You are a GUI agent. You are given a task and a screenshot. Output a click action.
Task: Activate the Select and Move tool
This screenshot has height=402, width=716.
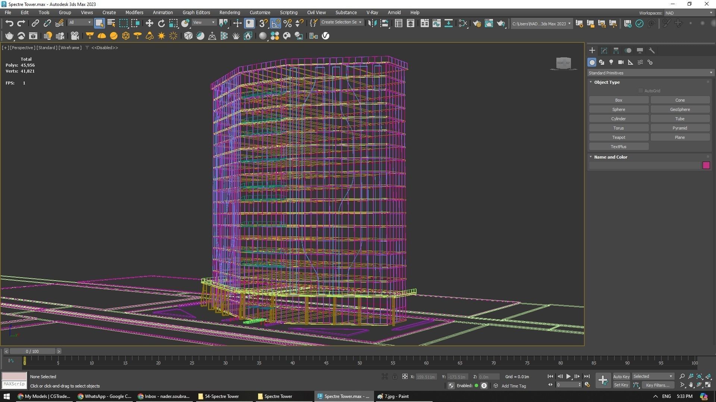click(x=149, y=23)
